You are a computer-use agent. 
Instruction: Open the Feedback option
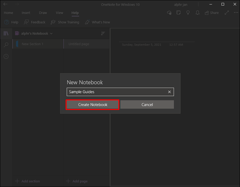pyautogui.click(x=35, y=22)
